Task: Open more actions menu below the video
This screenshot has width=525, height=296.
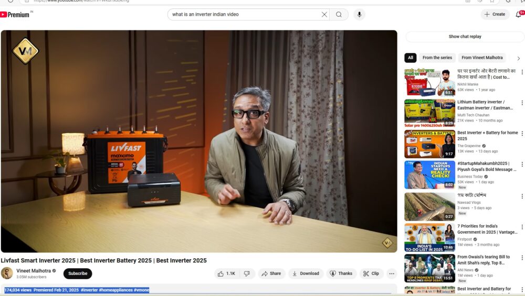Action: tap(392, 273)
